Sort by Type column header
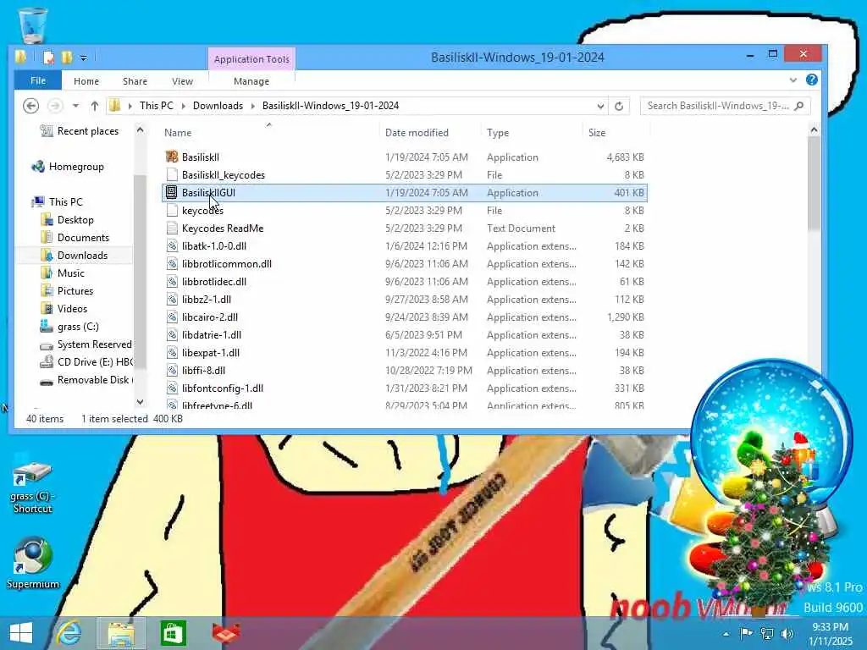Screen dimensions: 867x650 (498, 133)
